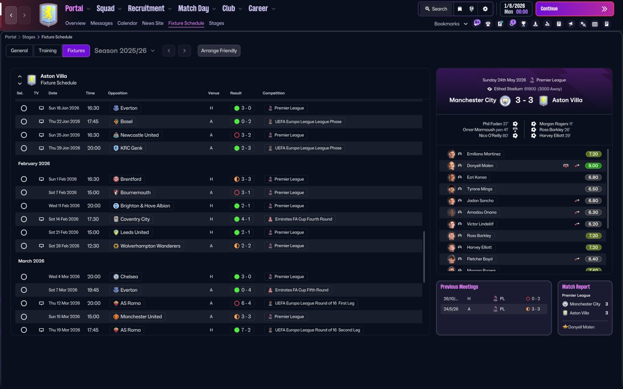Image resolution: width=623 pixels, height=389 pixels.
Task: Select the Everton 18 Jan fixture radio button
Action: [24, 108]
